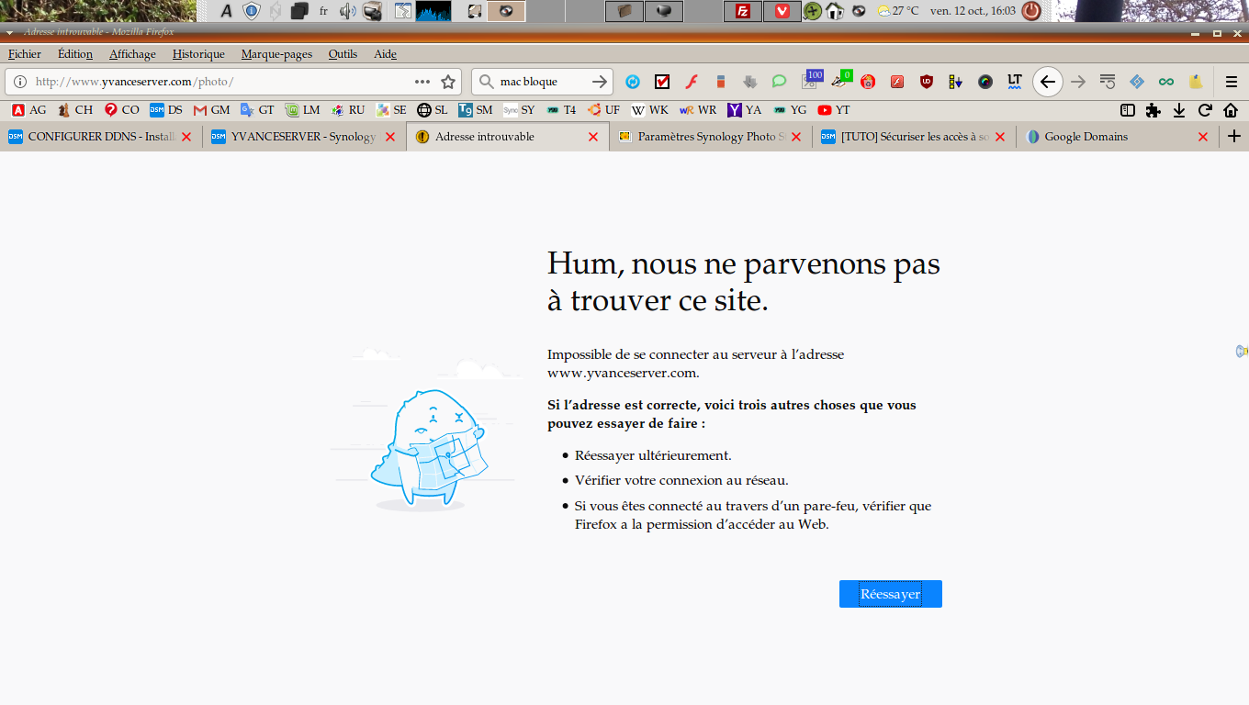Click the uBlock Origin shield icon
Screen dimensions: 1249x705
927,82
